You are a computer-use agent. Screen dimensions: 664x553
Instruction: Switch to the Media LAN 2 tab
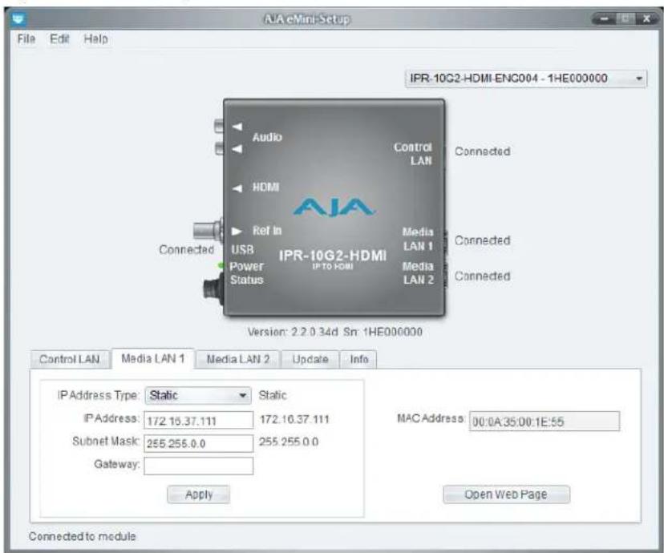238,359
